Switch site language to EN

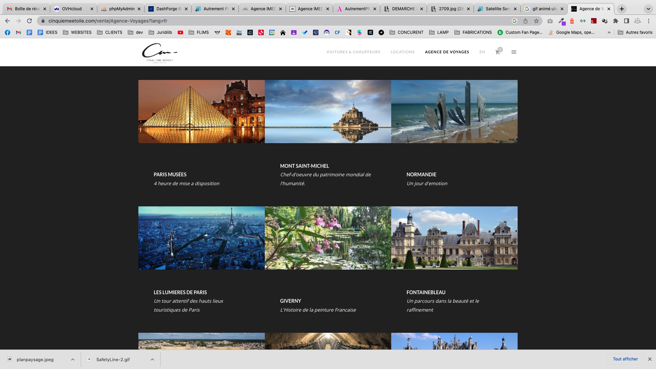[482, 52]
